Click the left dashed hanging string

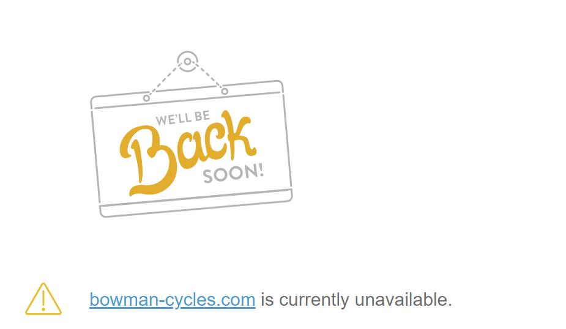click(165, 79)
